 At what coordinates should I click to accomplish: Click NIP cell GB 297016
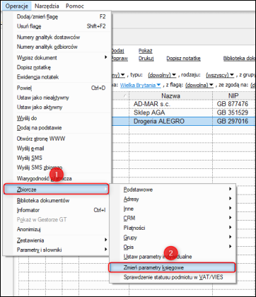(233, 122)
